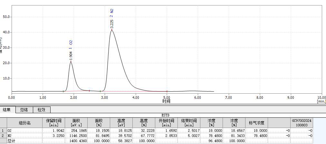Click the 1.904 retention time marker

point(71,56)
